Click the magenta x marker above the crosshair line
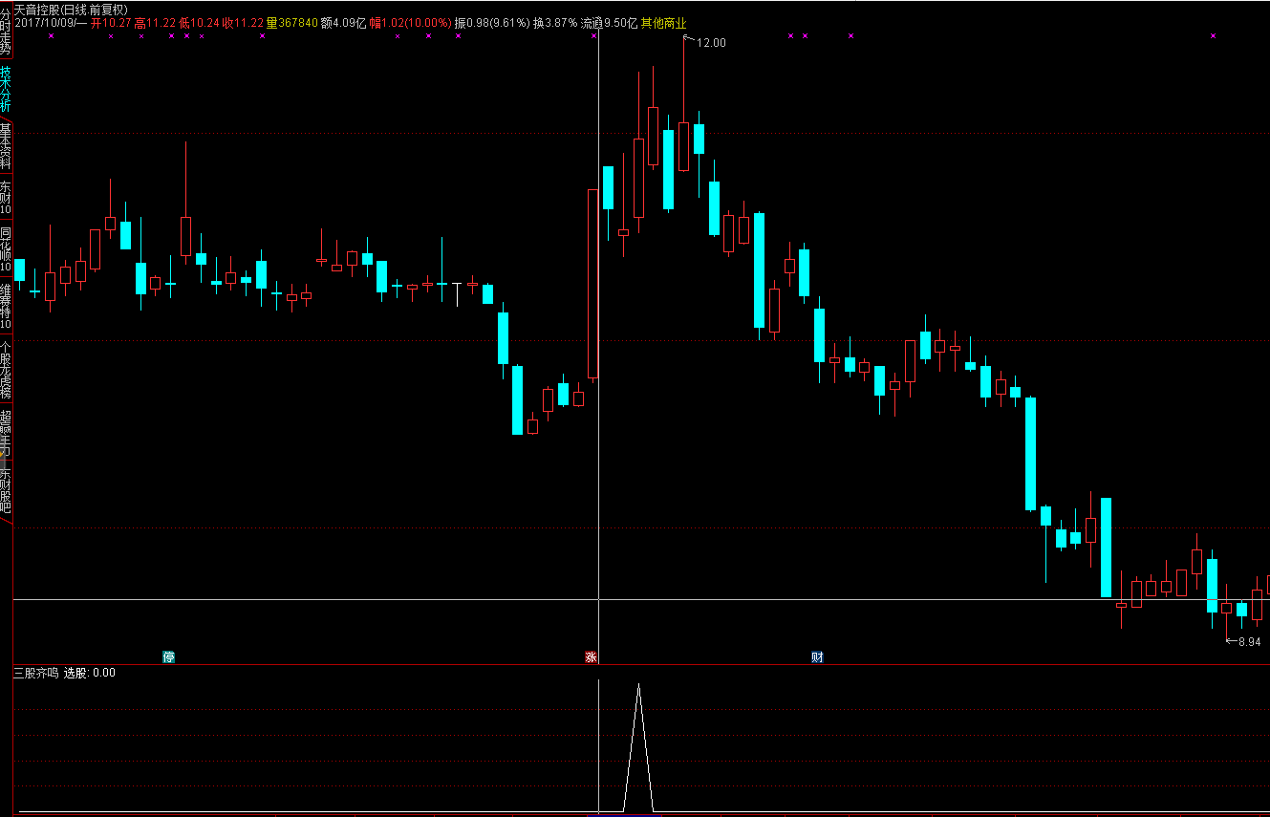 [x=593, y=36]
